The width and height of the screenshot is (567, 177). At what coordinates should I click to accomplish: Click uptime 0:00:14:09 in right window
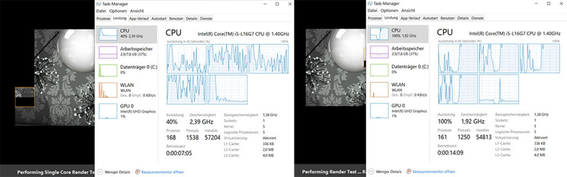point(450,153)
